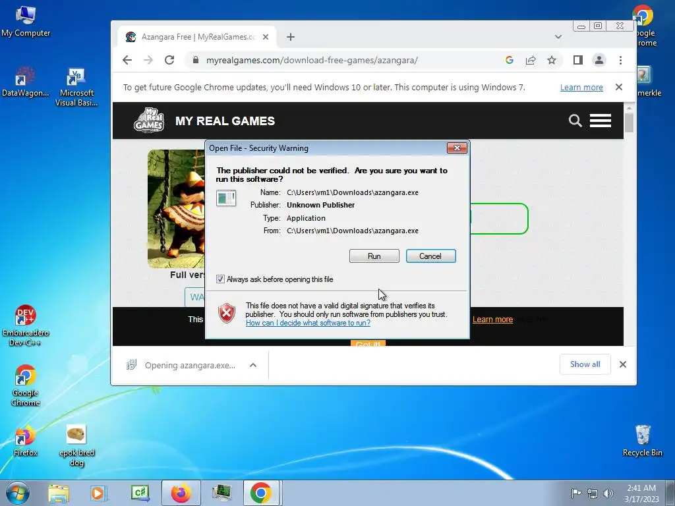Uncheck Always ask before opening this file

coord(220,279)
